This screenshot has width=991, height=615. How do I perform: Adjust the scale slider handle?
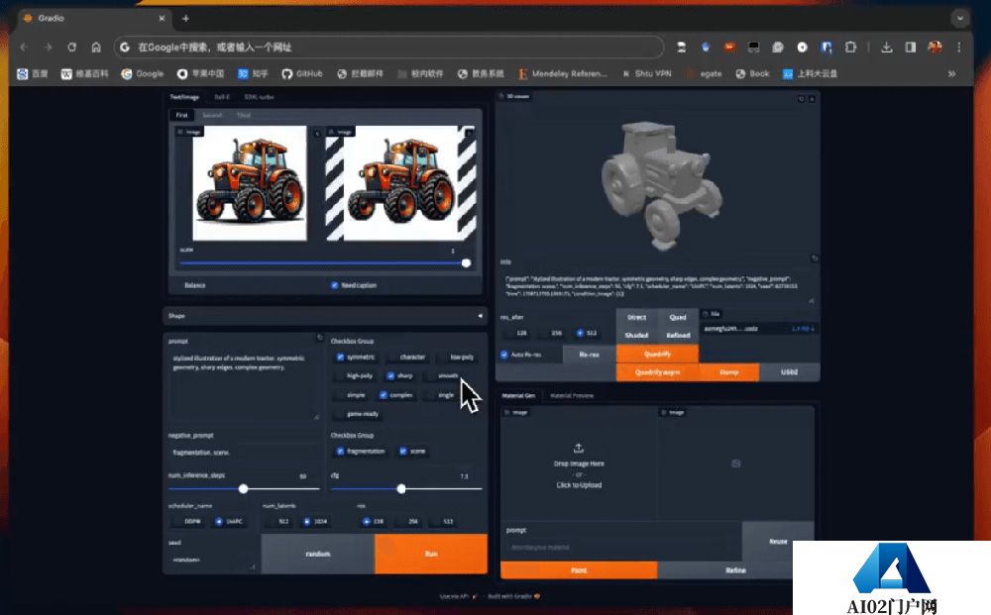pyautogui.click(x=466, y=263)
